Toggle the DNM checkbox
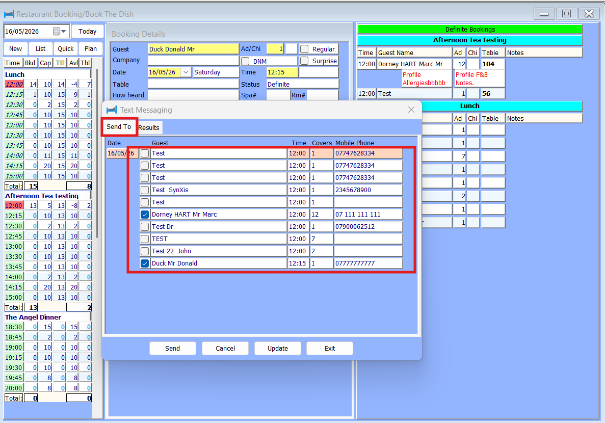Screen dimensions: 605x423 click(245, 61)
